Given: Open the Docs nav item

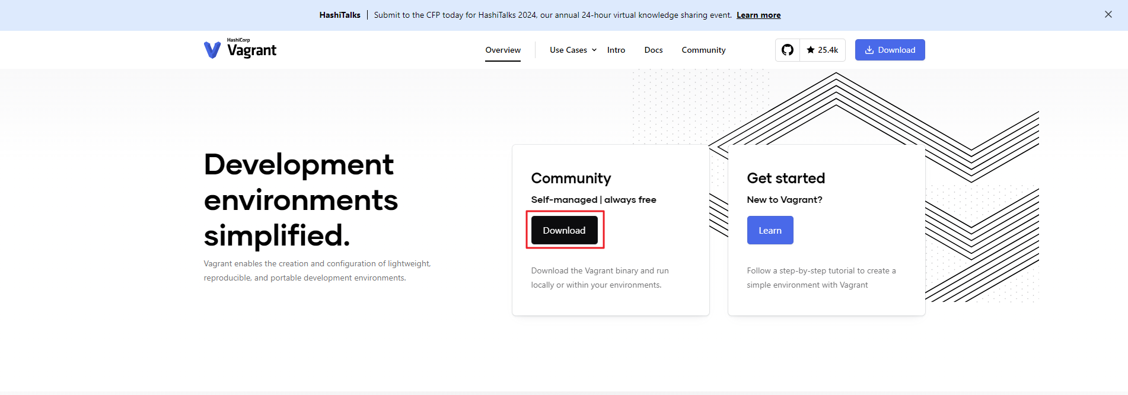Looking at the screenshot, I should pyautogui.click(x=654, y=50).
